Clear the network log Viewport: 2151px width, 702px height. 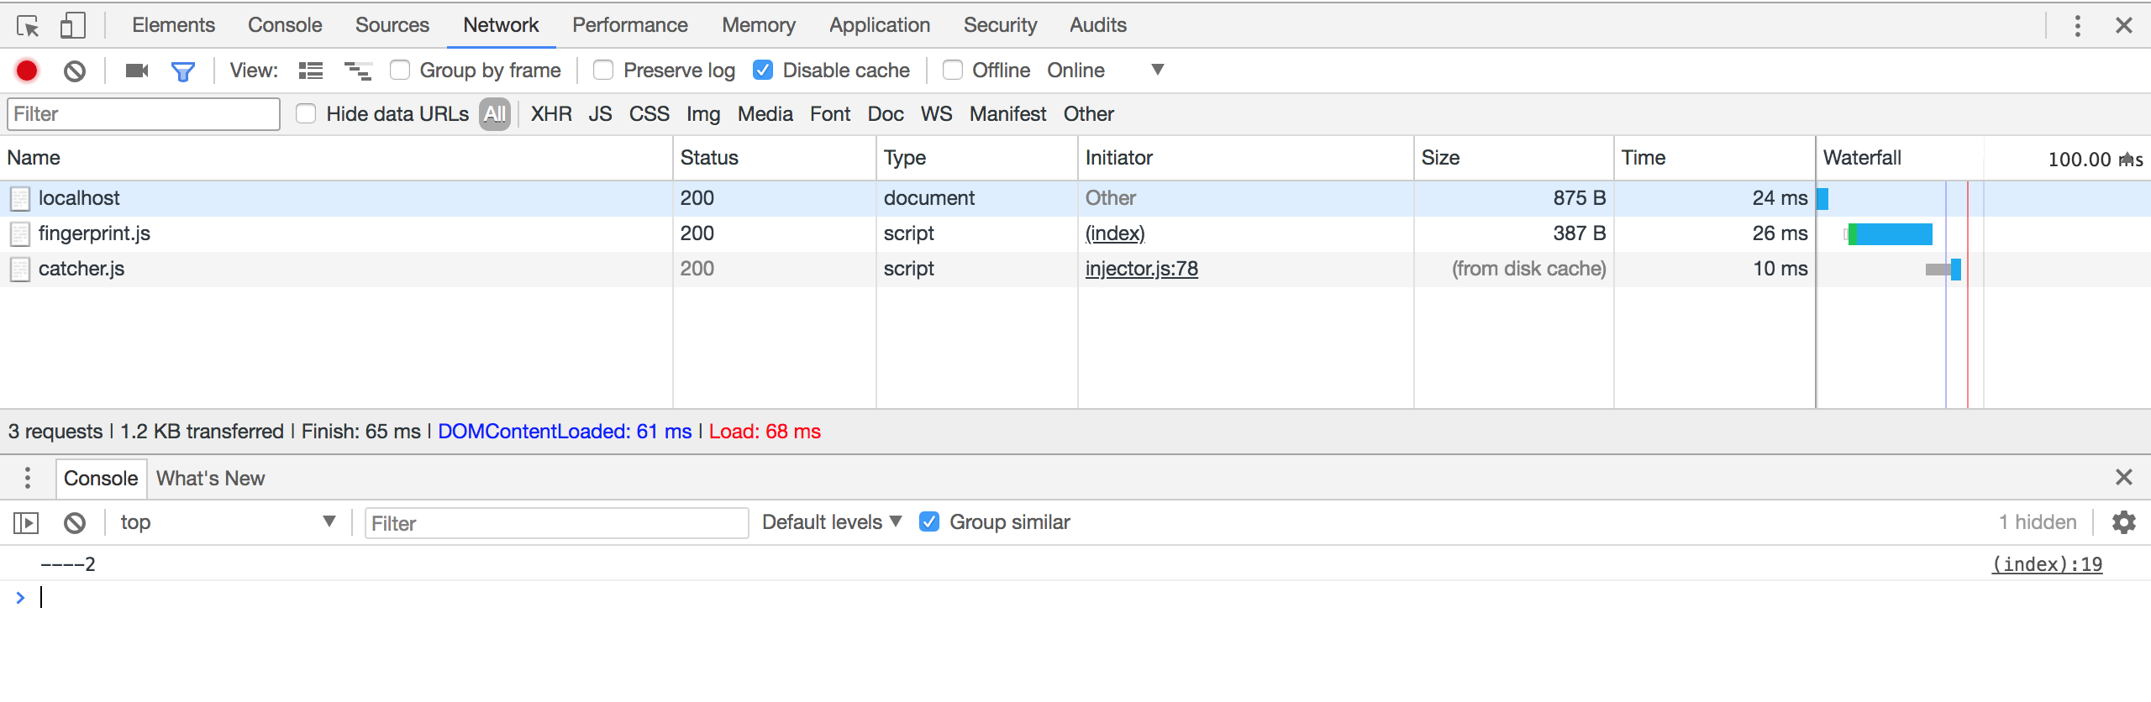(x=75, y=71)
